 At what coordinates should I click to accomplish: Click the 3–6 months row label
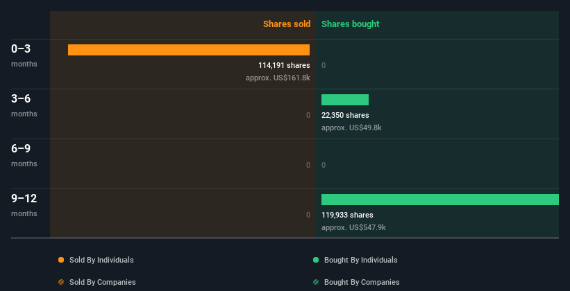pyautogui.click(x=24, y=105)
